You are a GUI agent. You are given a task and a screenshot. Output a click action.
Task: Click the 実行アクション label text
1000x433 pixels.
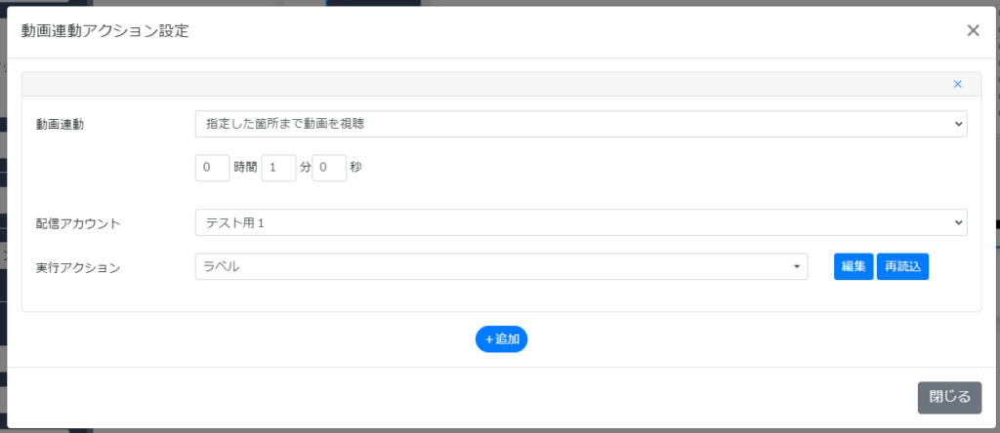(x=78, y=268)
